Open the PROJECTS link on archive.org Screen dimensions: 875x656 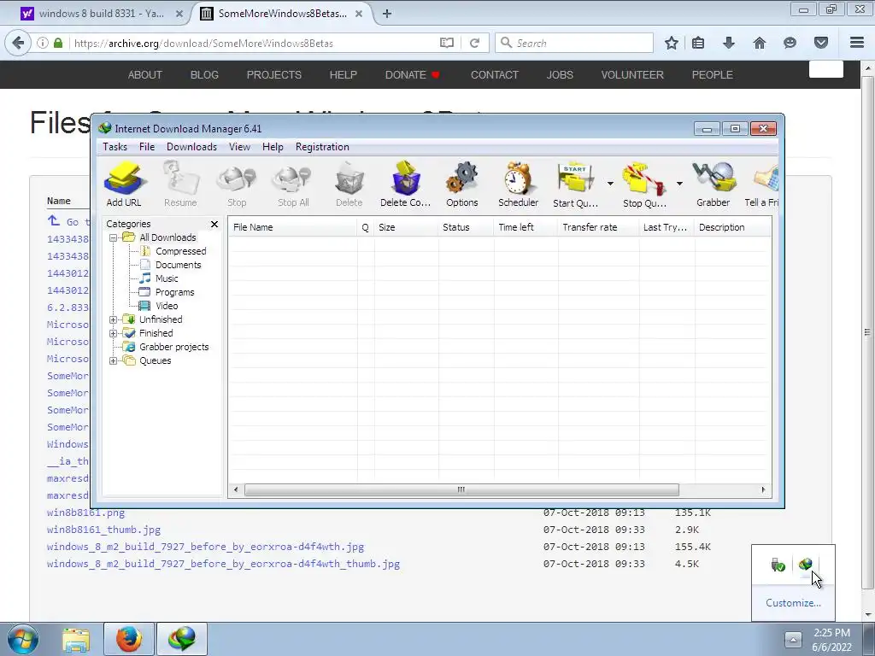[x=274, y=75]
